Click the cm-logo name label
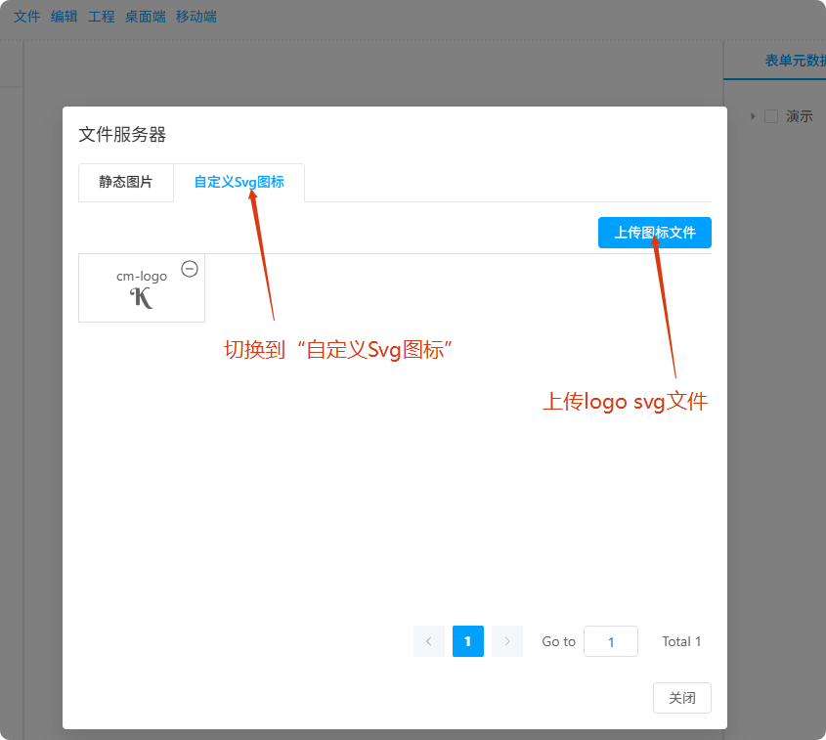Viewport: 826px width, 740px height. [142, 276]
